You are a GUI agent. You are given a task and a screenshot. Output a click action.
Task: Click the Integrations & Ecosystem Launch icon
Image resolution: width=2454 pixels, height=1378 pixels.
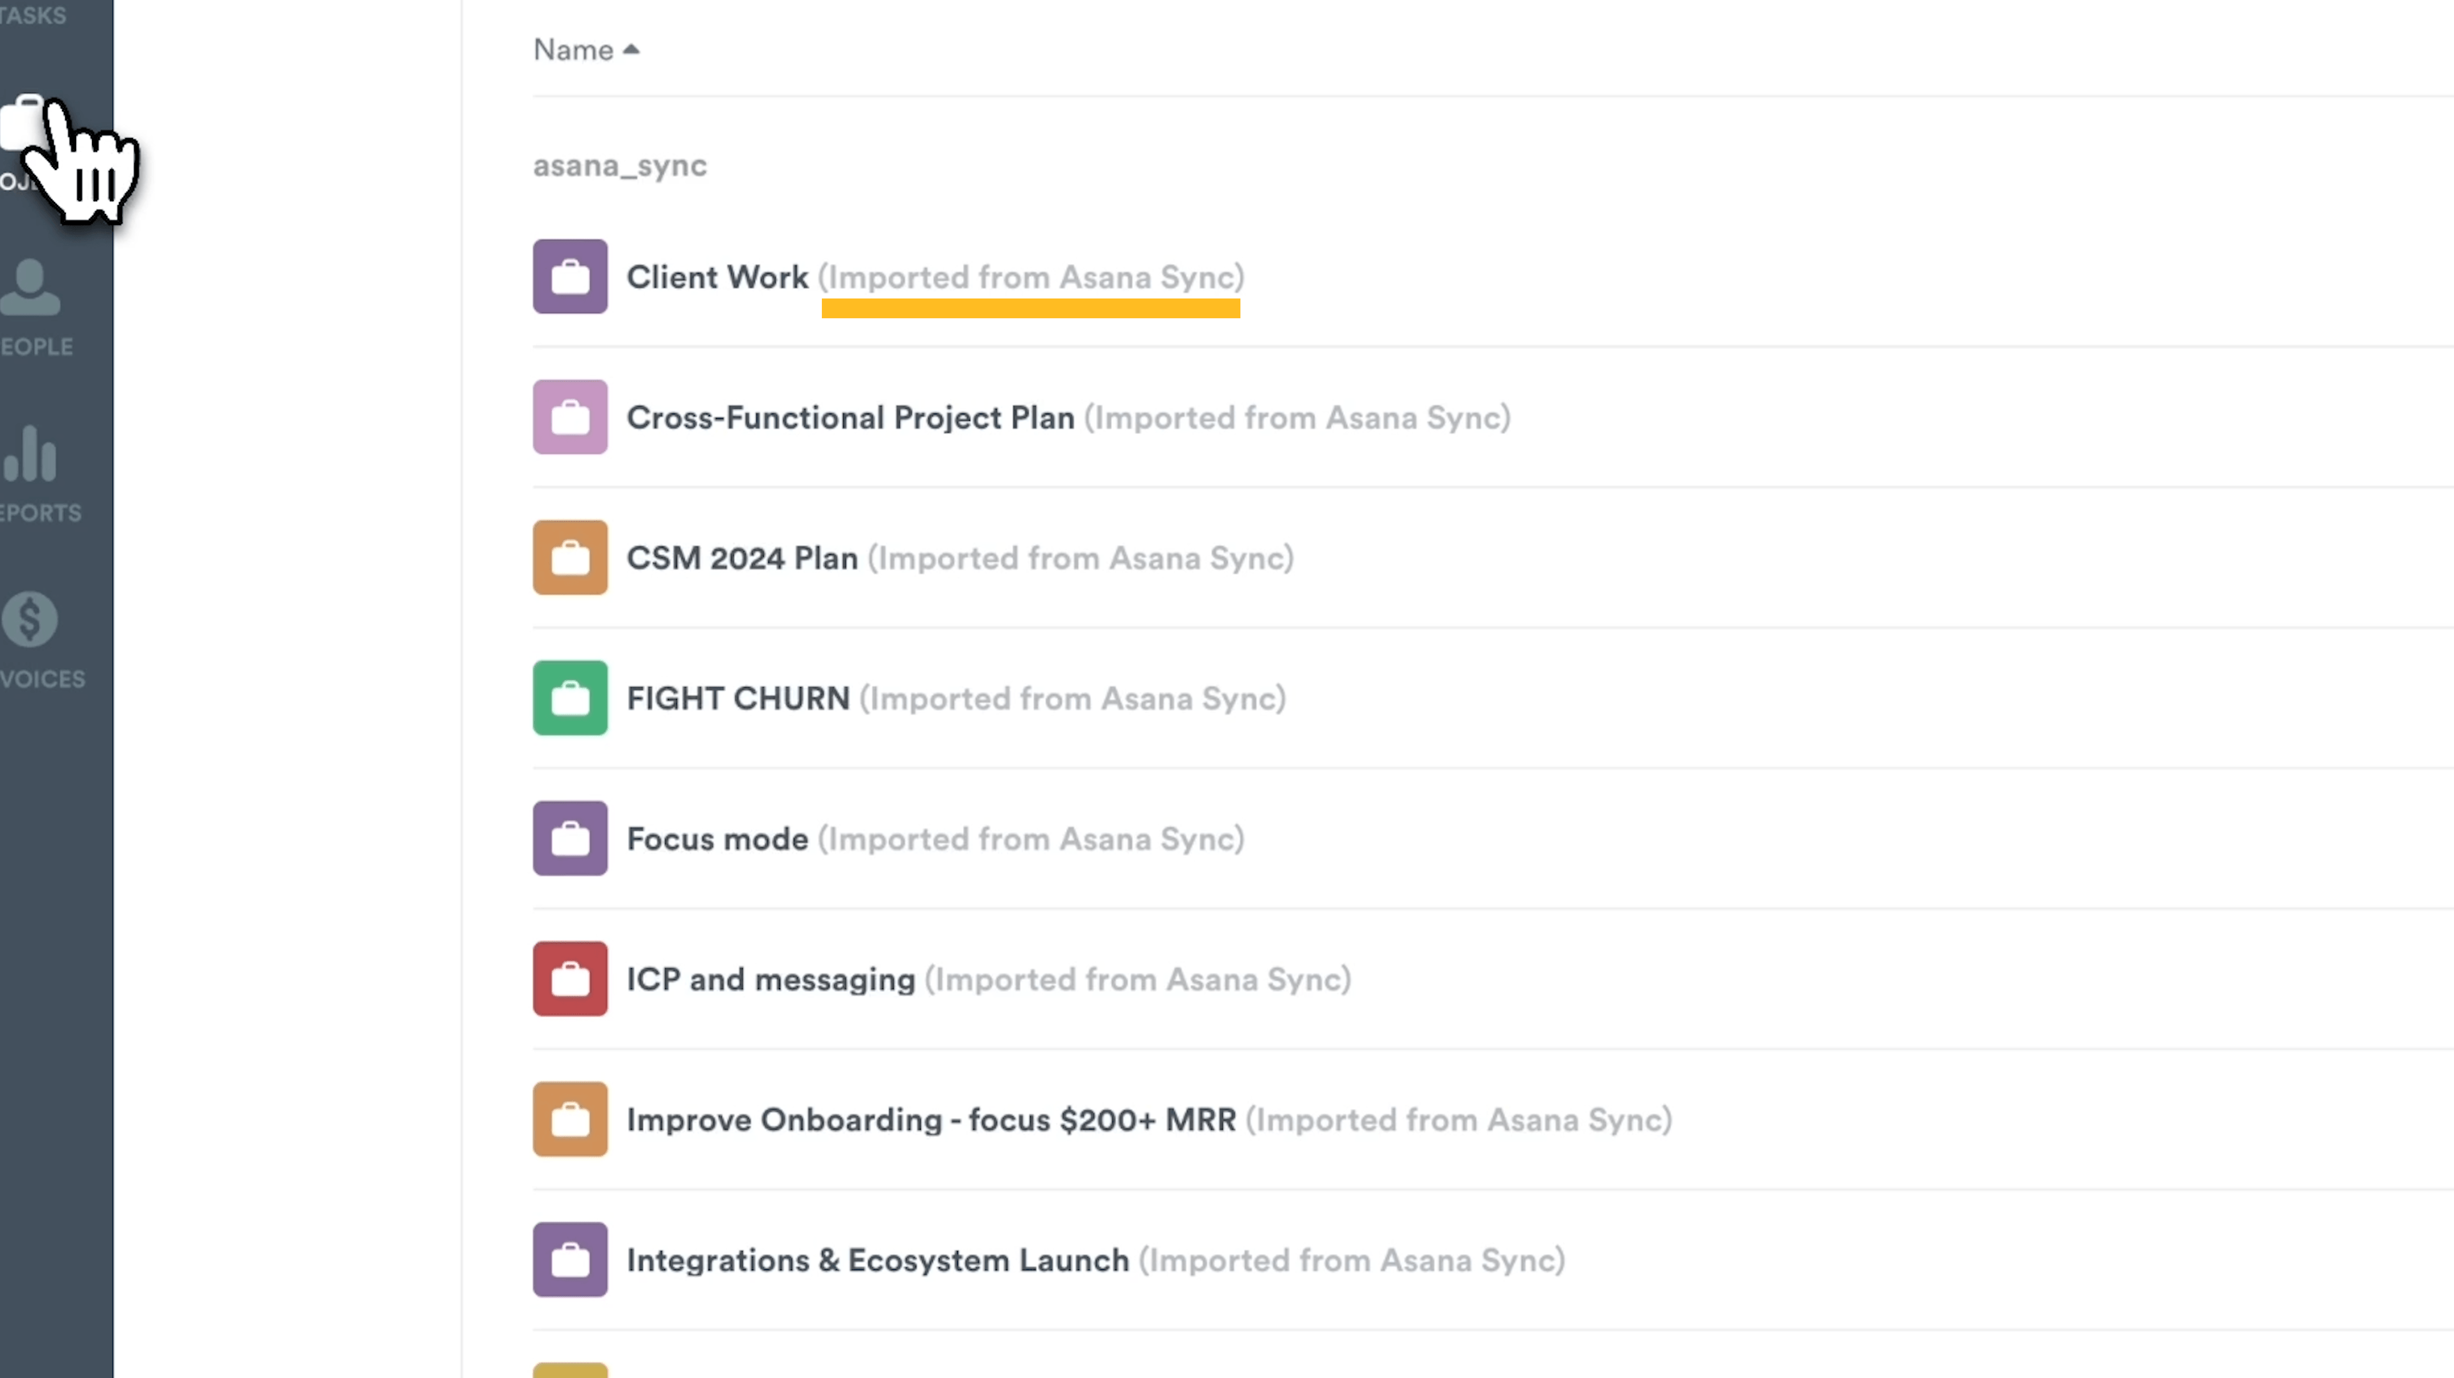click(x=569, y=1260)
